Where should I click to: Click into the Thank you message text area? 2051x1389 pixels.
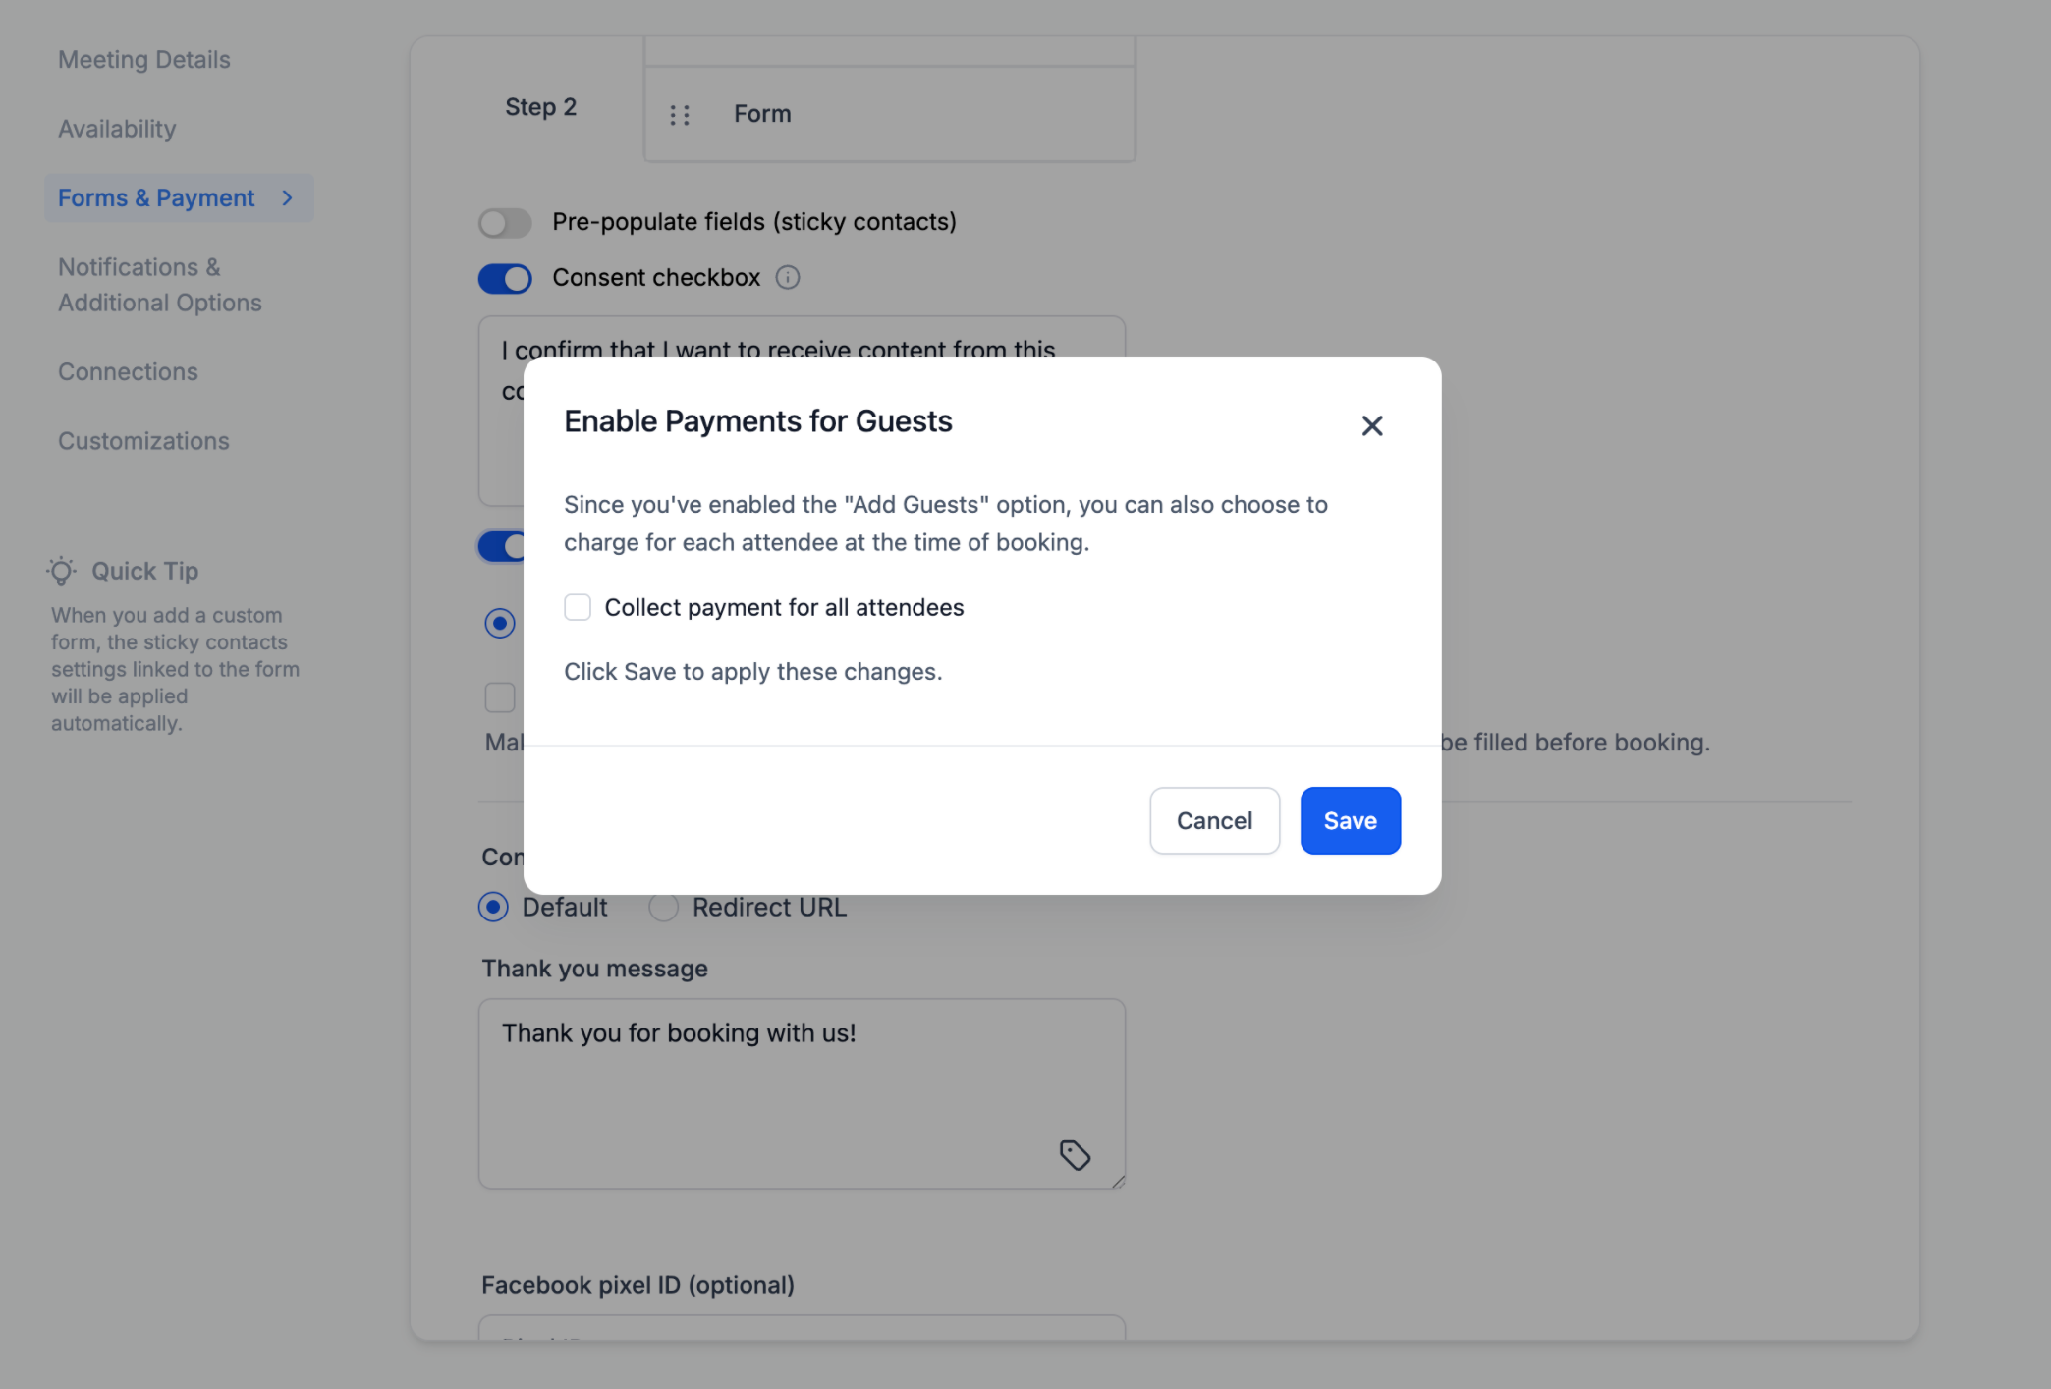click(802, 1093)
